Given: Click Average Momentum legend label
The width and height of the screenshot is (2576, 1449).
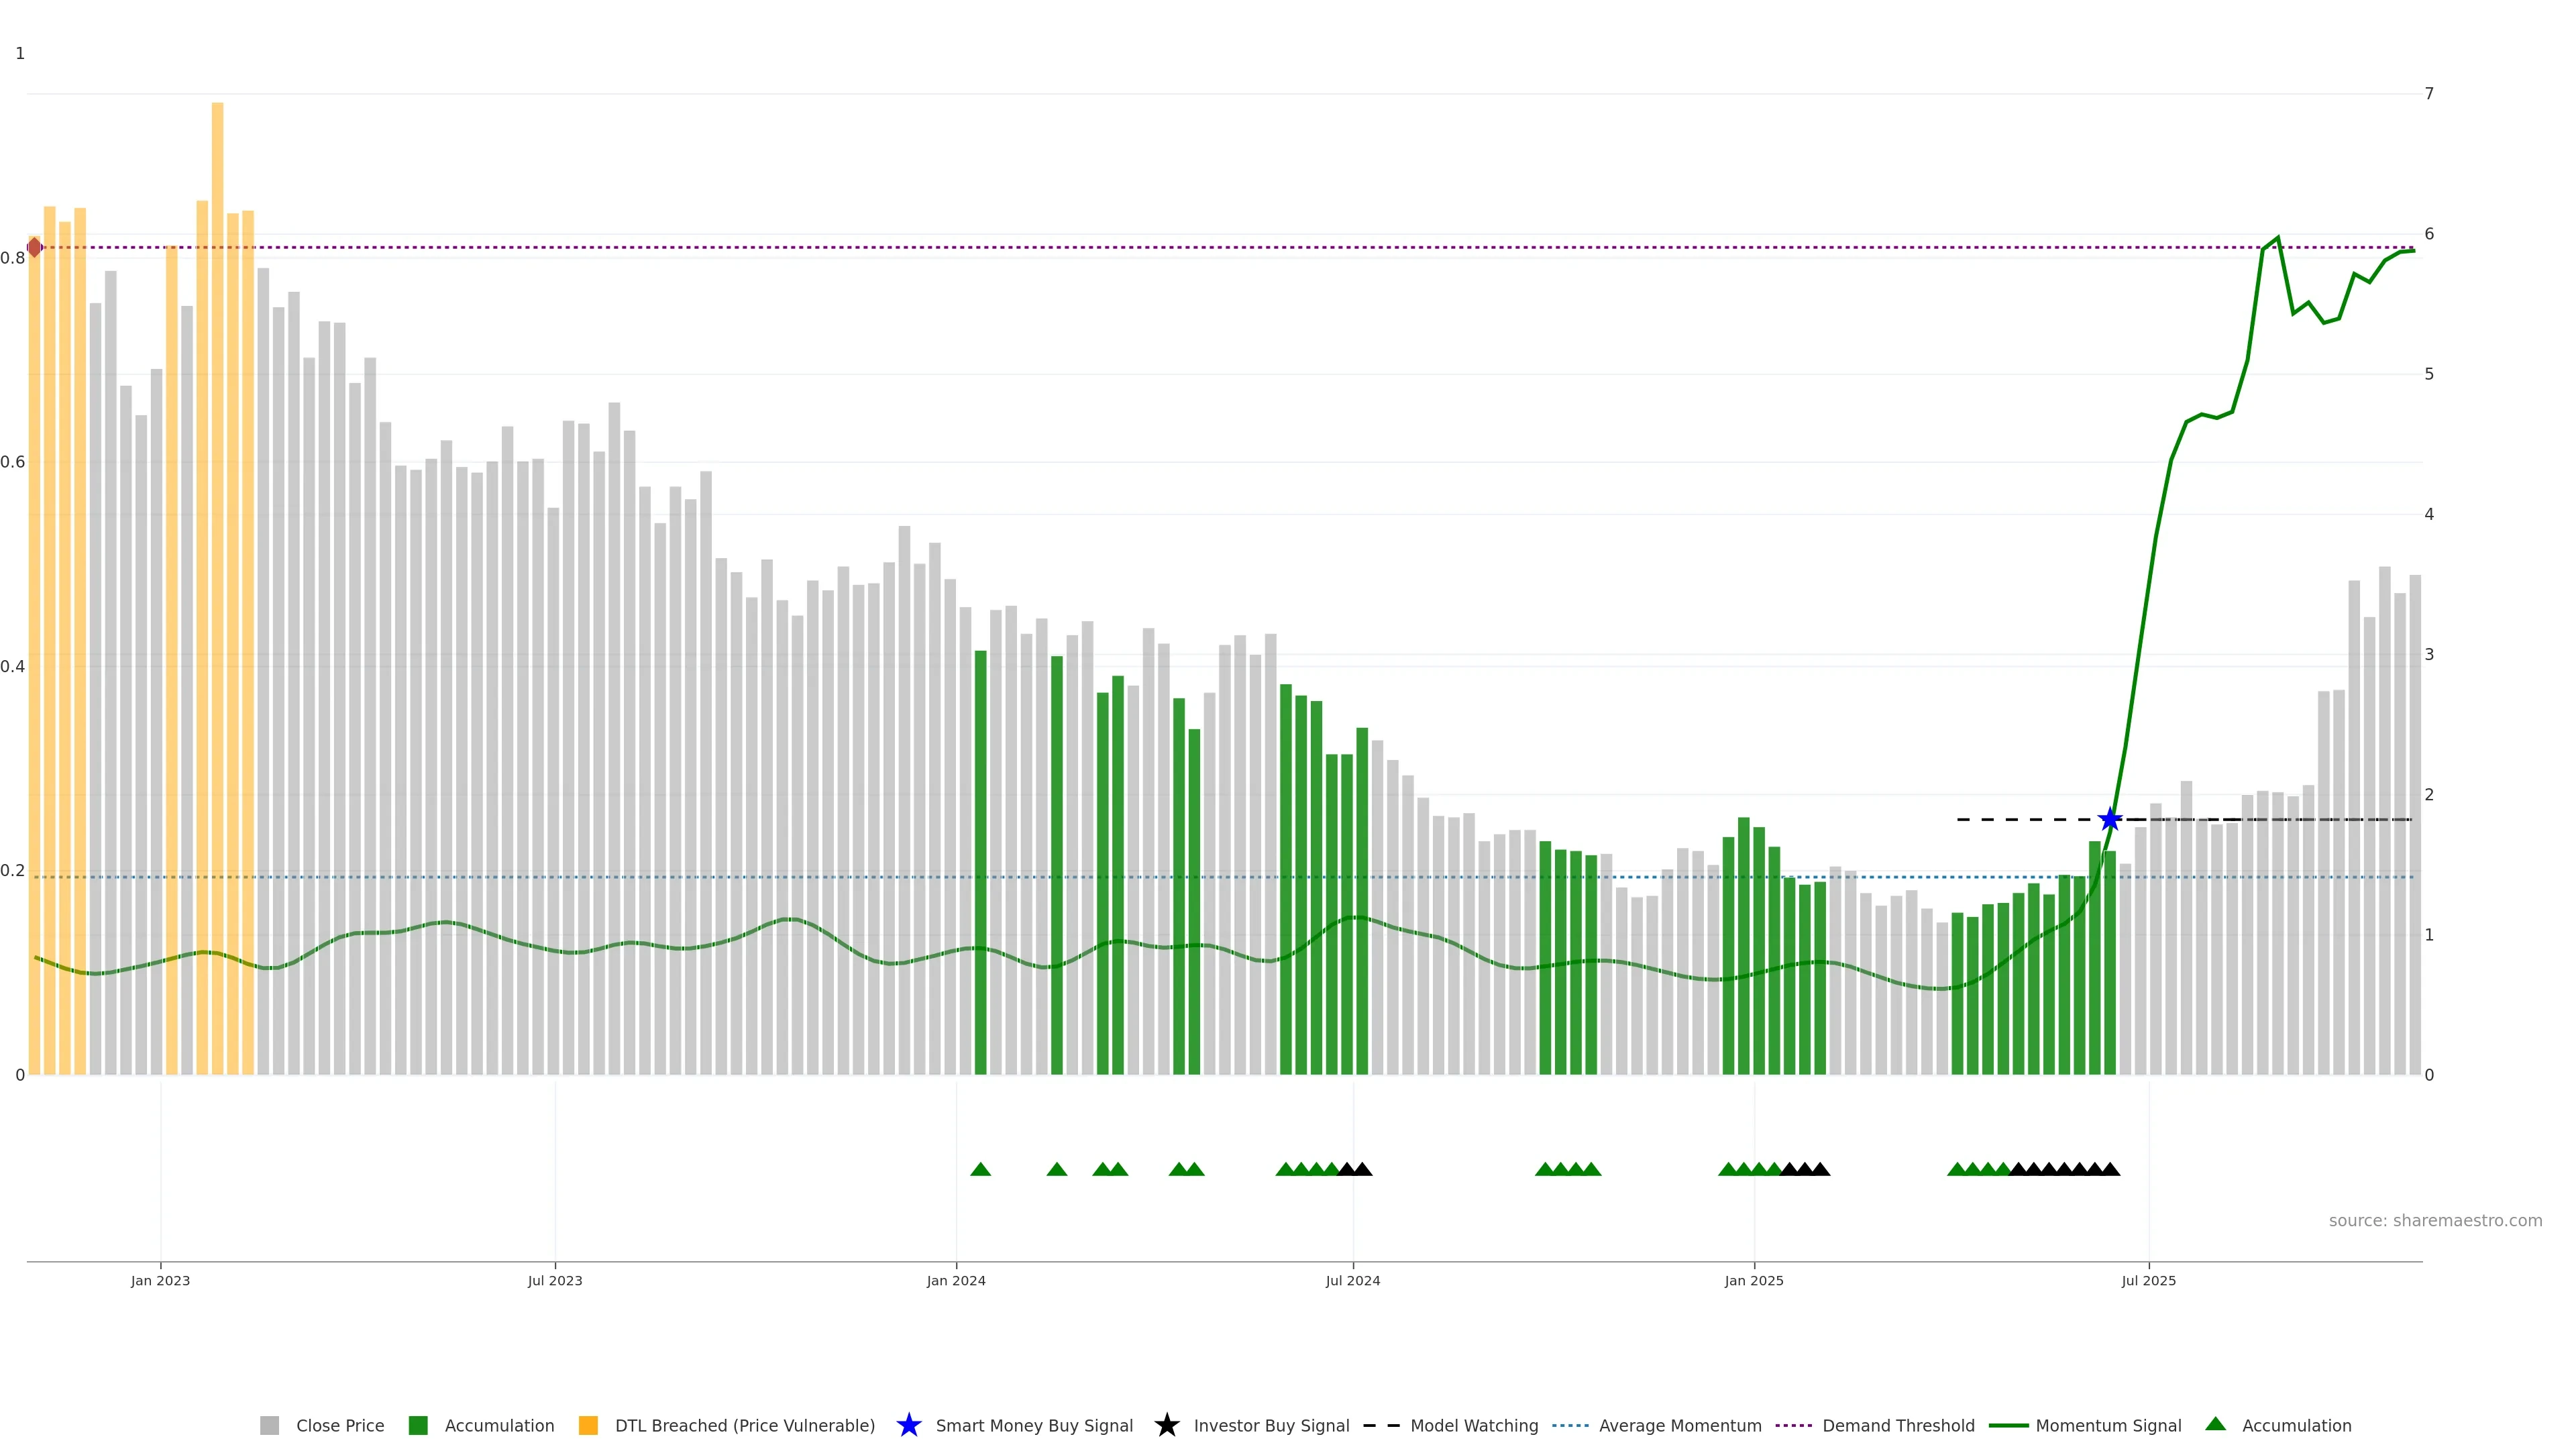Looking at the screenshot, I should click(1679, 1426).
